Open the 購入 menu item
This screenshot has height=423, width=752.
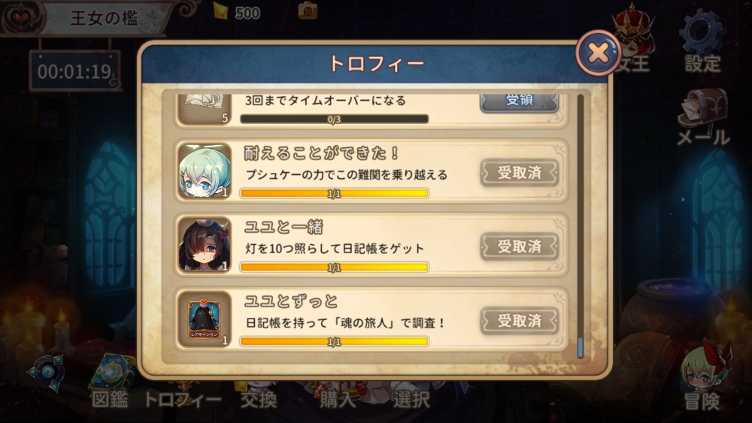click(338, 398)
